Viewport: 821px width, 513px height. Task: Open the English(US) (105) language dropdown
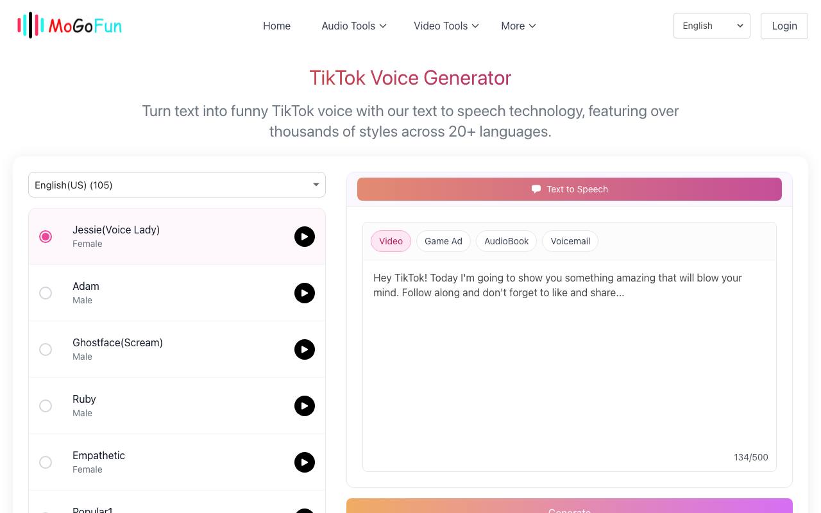click(x=177, y=185)
